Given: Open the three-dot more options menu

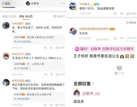Looking at the screenshot, I should (63, 3).
